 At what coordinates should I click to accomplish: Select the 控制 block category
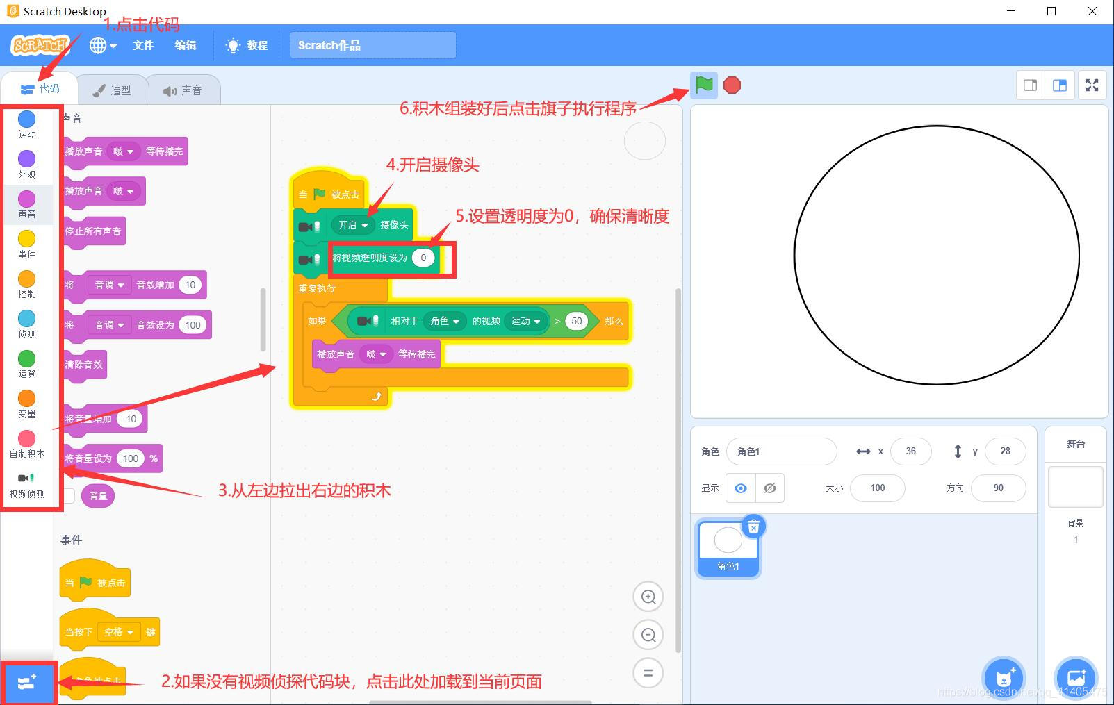point(26,285)
